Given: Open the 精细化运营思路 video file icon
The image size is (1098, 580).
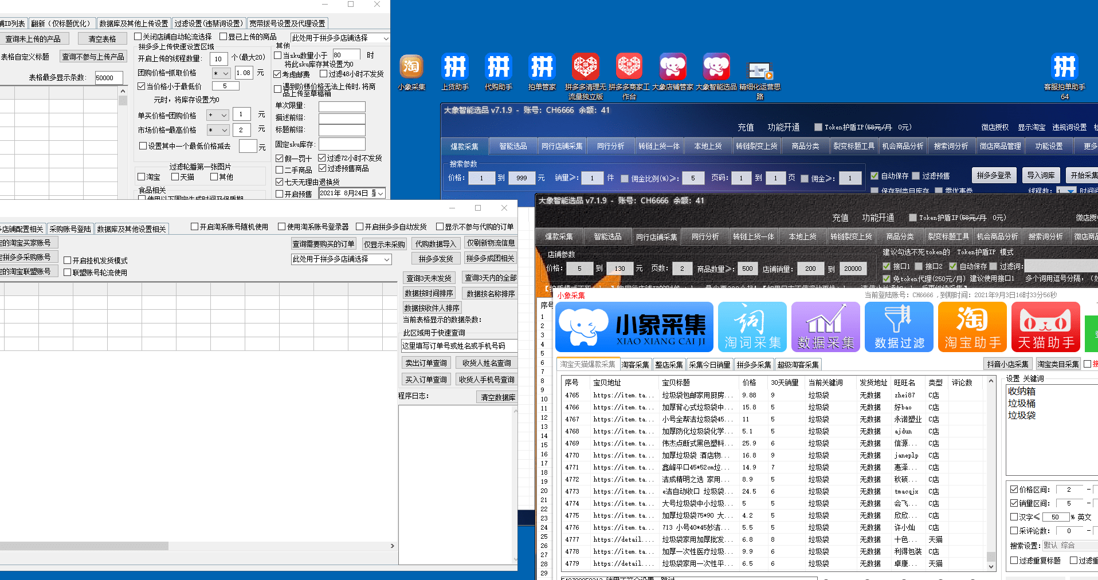Looking at the screenshot, I should [760, 80].
